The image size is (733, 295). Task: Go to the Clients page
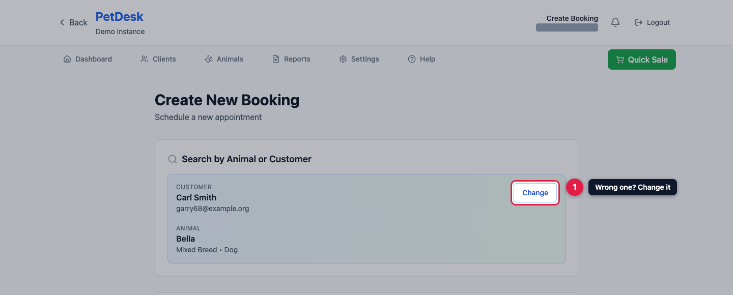click(158, 59)
